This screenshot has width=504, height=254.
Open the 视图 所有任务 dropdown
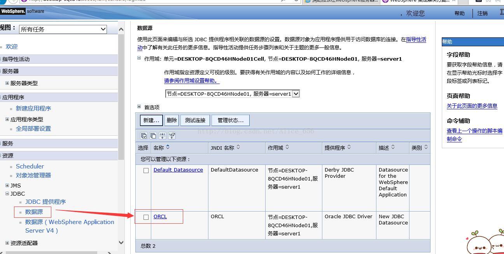pos(63,29)
